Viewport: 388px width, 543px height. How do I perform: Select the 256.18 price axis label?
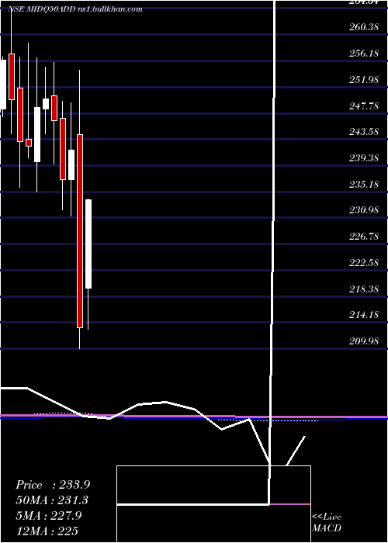364,54
